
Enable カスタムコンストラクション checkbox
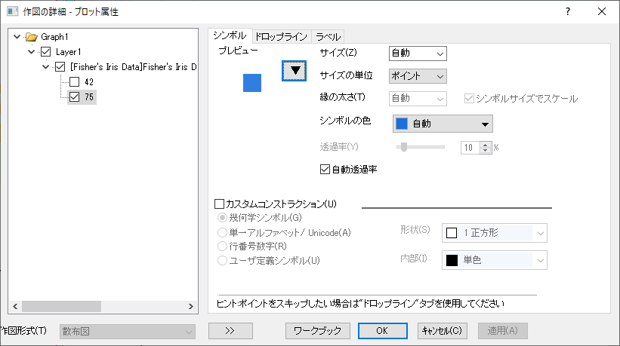219,204
